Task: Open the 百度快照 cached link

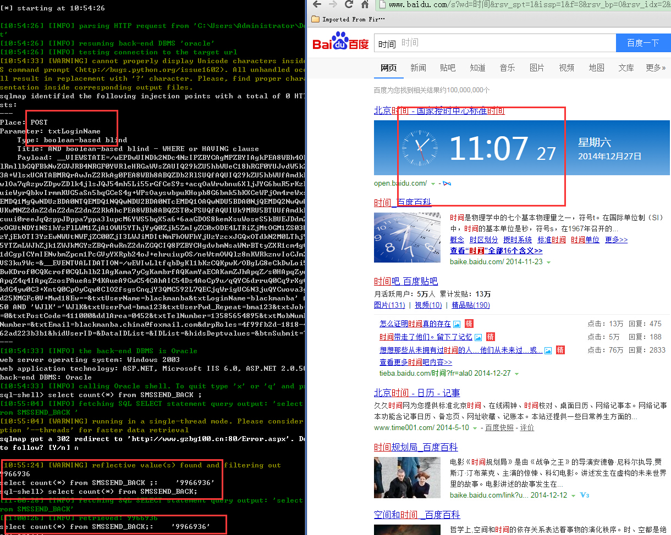Action: pos(499,427)
